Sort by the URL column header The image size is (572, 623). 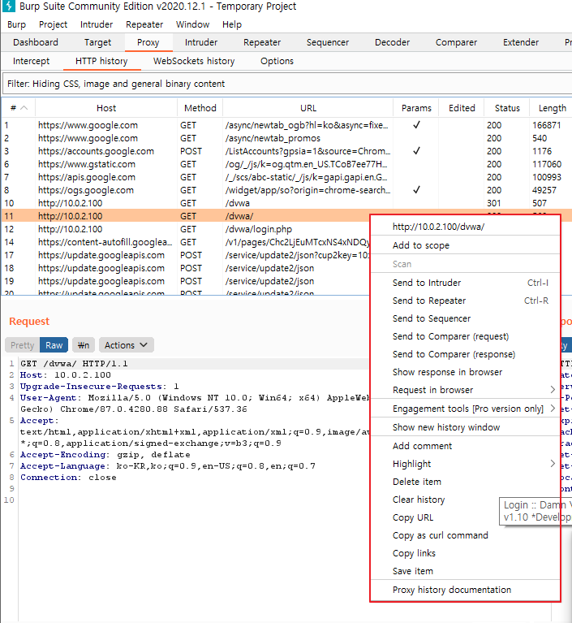click(308, 108)
